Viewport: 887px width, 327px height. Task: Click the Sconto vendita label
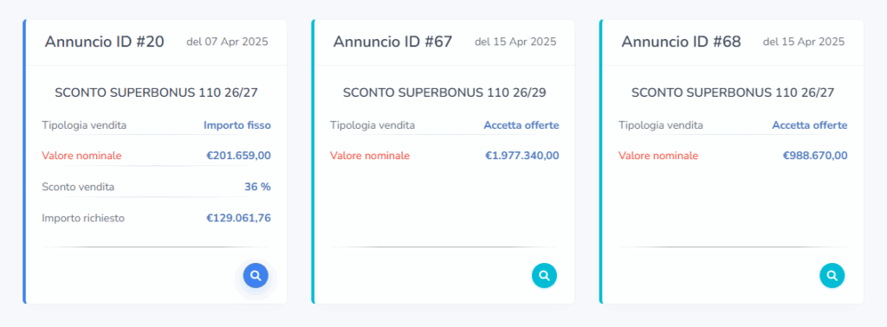click(78, 187)
